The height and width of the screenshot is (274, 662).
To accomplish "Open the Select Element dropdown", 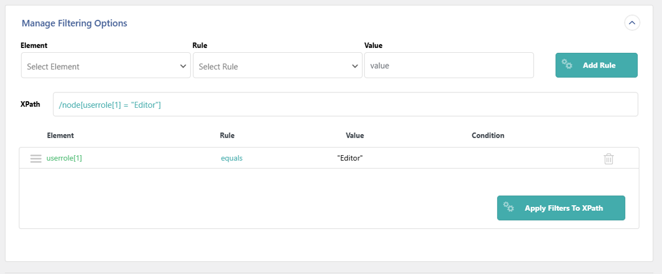I will pos(105,66).
